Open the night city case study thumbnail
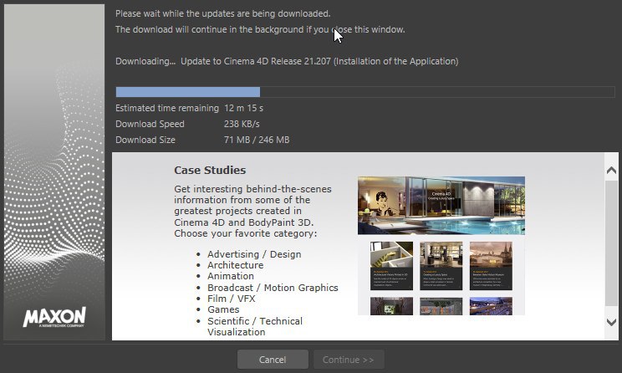The width and height of the screenshot is (622, 373). (491, 306)
